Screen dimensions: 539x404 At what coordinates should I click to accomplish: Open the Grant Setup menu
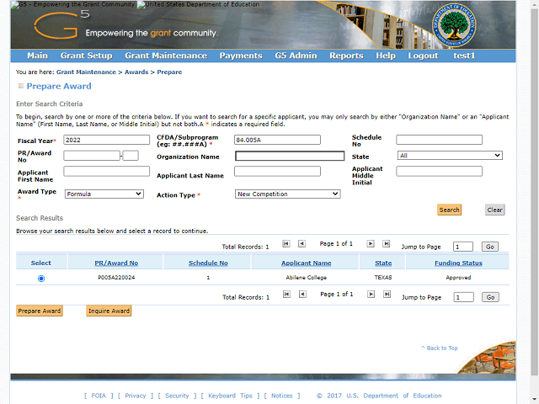coord(86,56)
